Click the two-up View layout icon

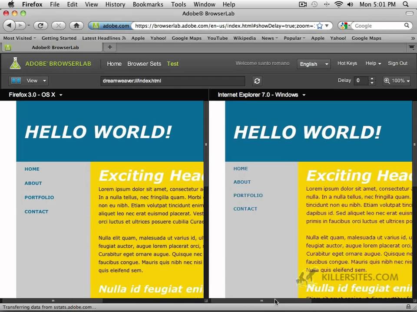coord(16,81)
